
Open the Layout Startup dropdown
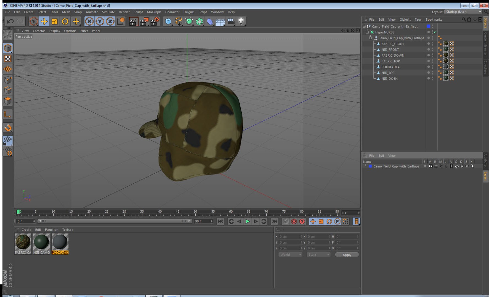pos(463,12)
